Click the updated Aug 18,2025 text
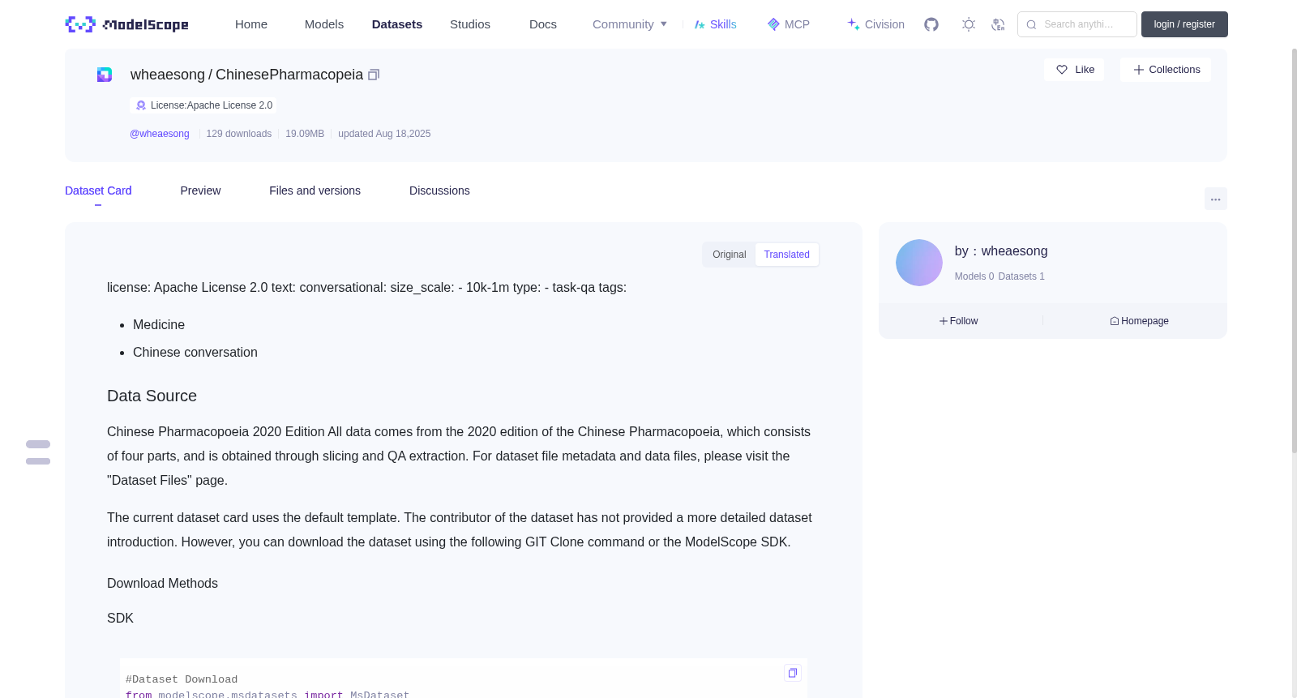 (384, 134)
